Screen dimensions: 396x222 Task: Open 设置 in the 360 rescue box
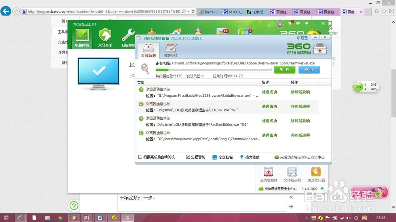(x=302, y=38)
